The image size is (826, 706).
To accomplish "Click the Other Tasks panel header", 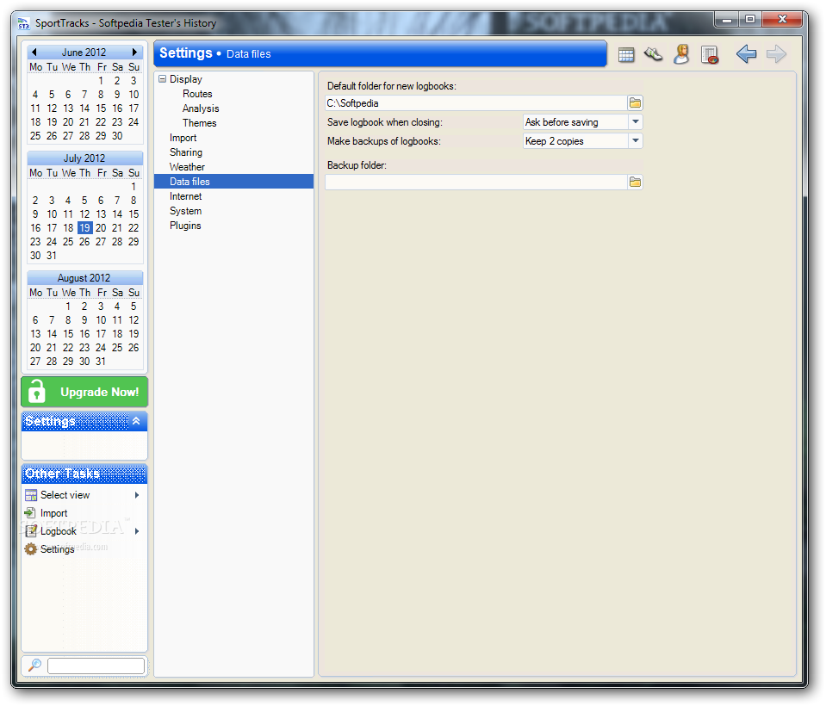I will tap(84, 474).
